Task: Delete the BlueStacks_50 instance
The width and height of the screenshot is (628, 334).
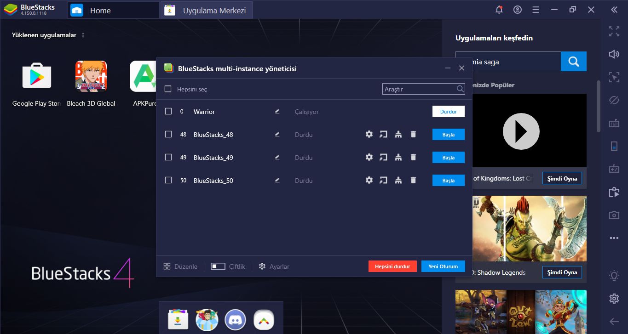Action: [413, 180]
